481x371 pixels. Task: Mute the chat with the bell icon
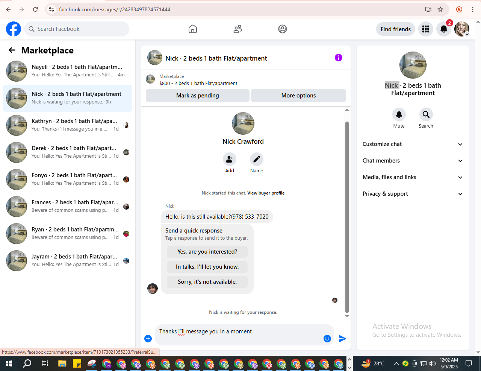(399, 114)
